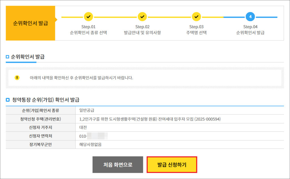Viewport: 290px width, 179px height.
Task: Click the blue square beside 순위확인서 발급 heading
Action: [x=8, y=57]
